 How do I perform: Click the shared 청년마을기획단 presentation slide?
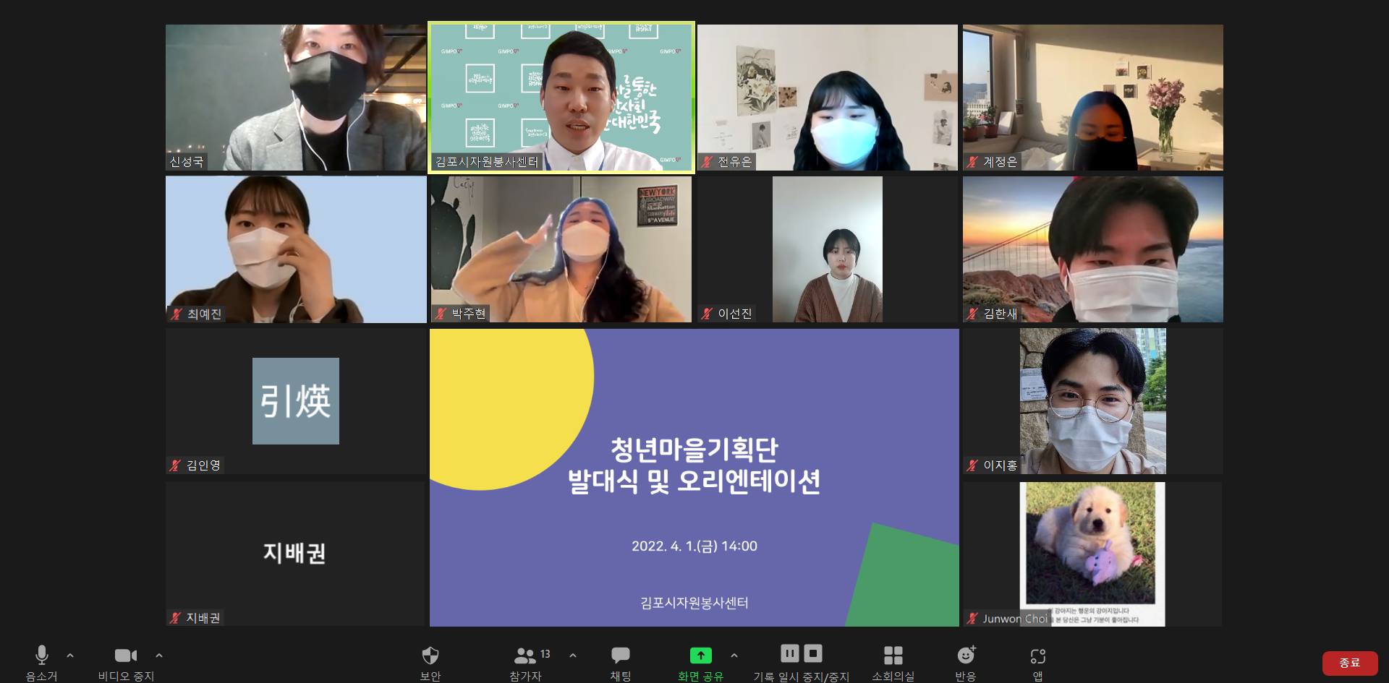[x=694, y=477]
